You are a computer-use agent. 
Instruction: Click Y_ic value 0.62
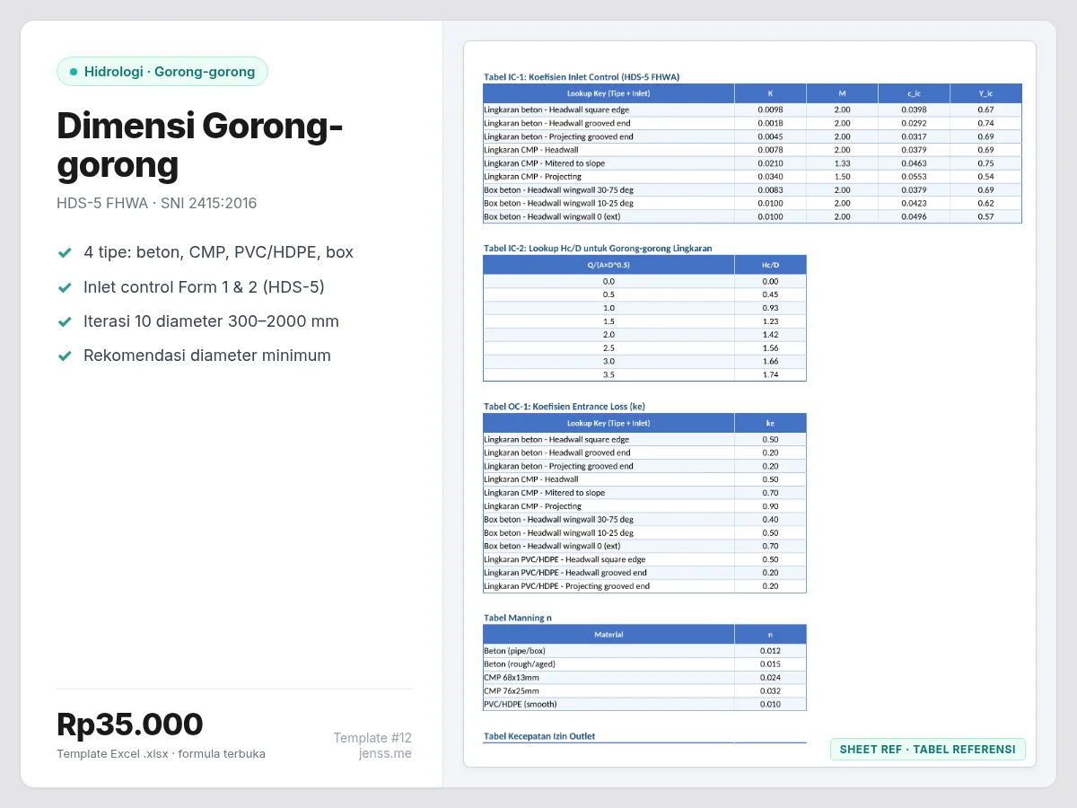tap(985, 204)
